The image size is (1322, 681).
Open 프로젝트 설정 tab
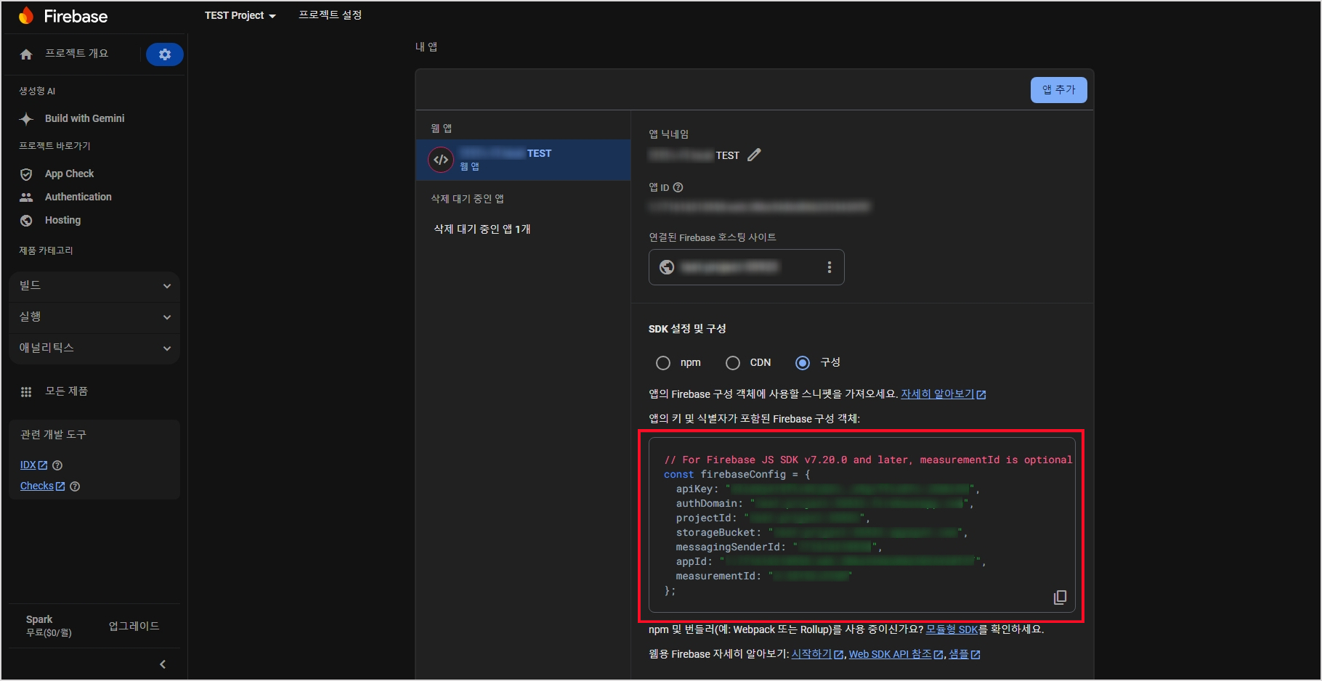(330, 15)
